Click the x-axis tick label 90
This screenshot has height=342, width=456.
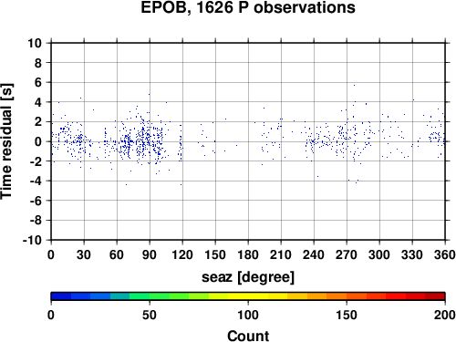150,254
